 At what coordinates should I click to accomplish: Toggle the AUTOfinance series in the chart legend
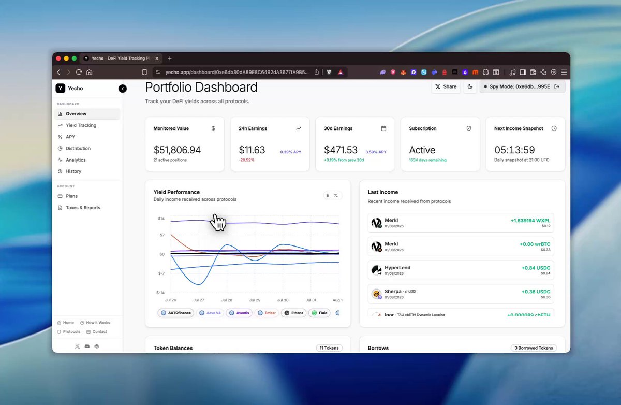(175, 313)
